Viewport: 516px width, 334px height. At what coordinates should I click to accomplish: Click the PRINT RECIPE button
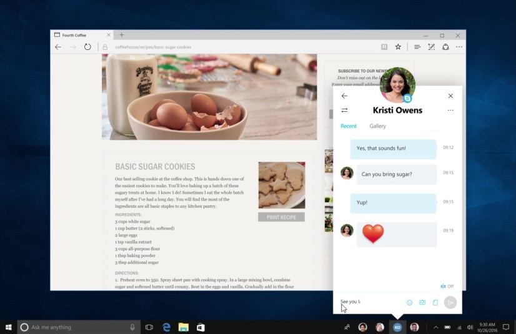[x=281, y=217]
